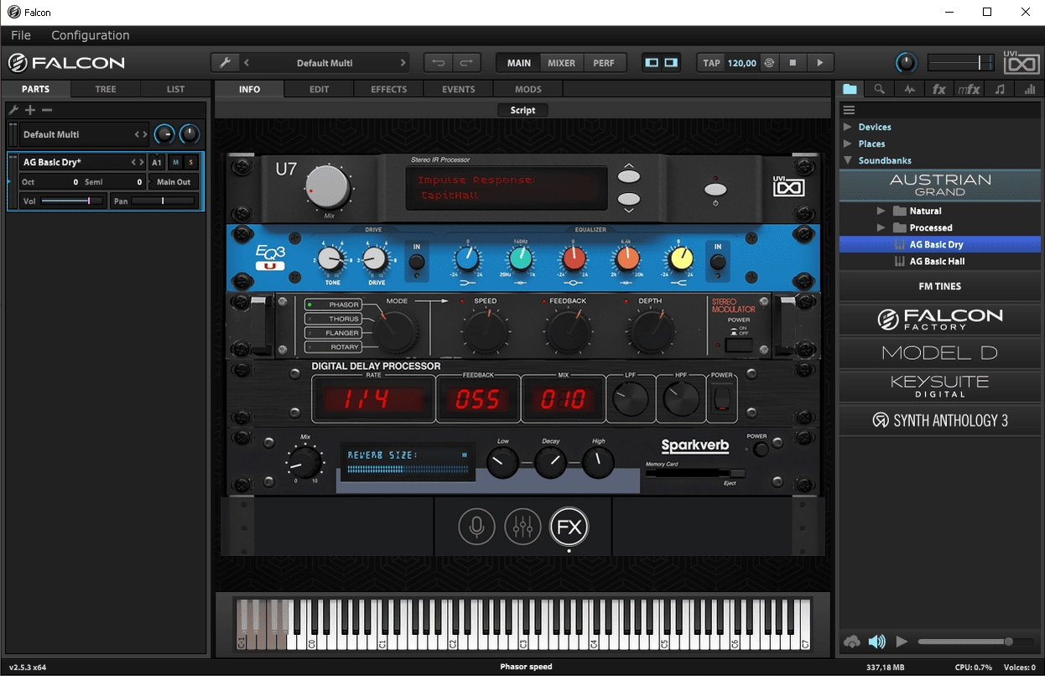
Task: Toggle host tempo sync icon
Action: [x=770, y=63]
